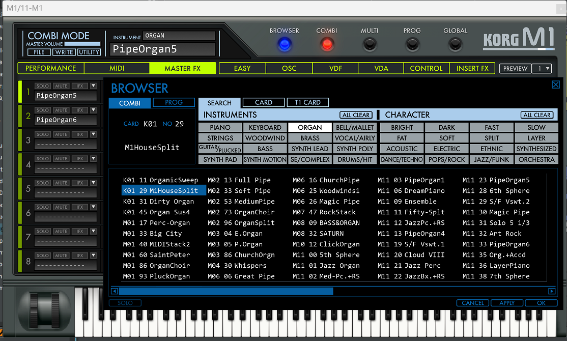Viewport: 567px width, 341px height.
Task: Filter by STRINGS instrument
Action: (x=220, y=138)
